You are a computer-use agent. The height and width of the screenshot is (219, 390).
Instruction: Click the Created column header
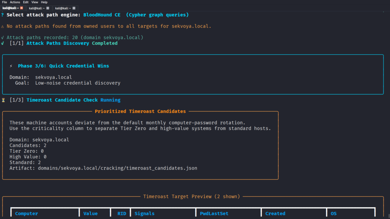tap(275, 214)
